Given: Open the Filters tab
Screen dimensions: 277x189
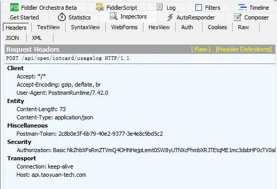Looking at the screenshot, I should 208,8.
